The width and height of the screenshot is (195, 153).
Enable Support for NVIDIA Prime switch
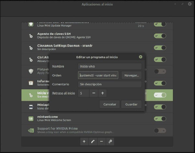[160, 131]
